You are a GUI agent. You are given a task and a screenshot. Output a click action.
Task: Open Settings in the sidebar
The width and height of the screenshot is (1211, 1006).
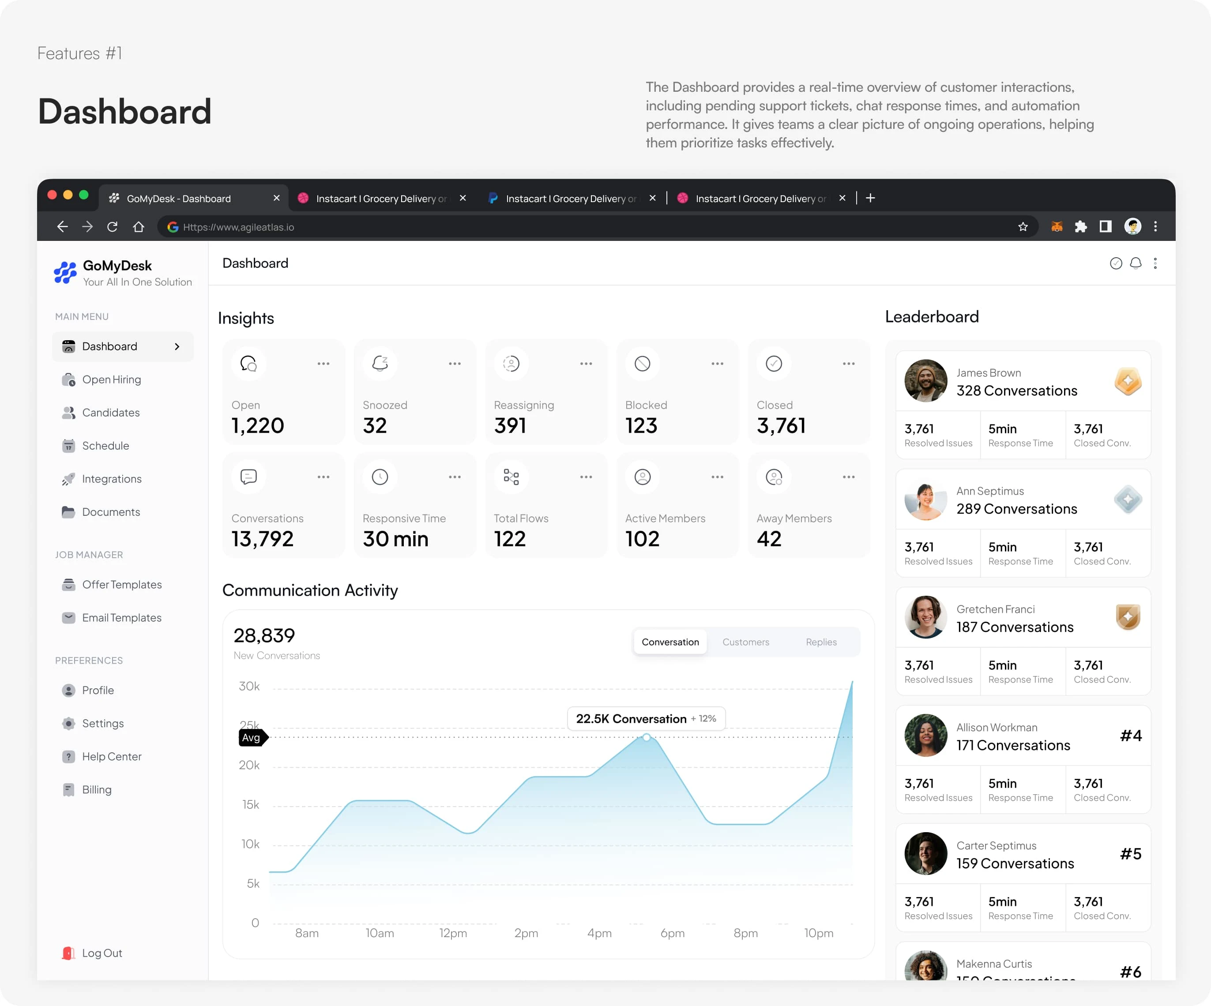(x=123, y=724)
